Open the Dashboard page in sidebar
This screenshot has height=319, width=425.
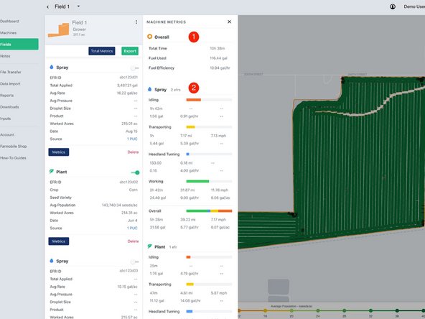tap(9, 21)
